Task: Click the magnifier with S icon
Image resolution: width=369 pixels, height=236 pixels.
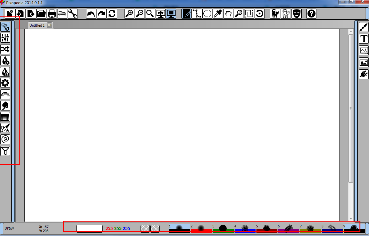Action: (239, 14)
